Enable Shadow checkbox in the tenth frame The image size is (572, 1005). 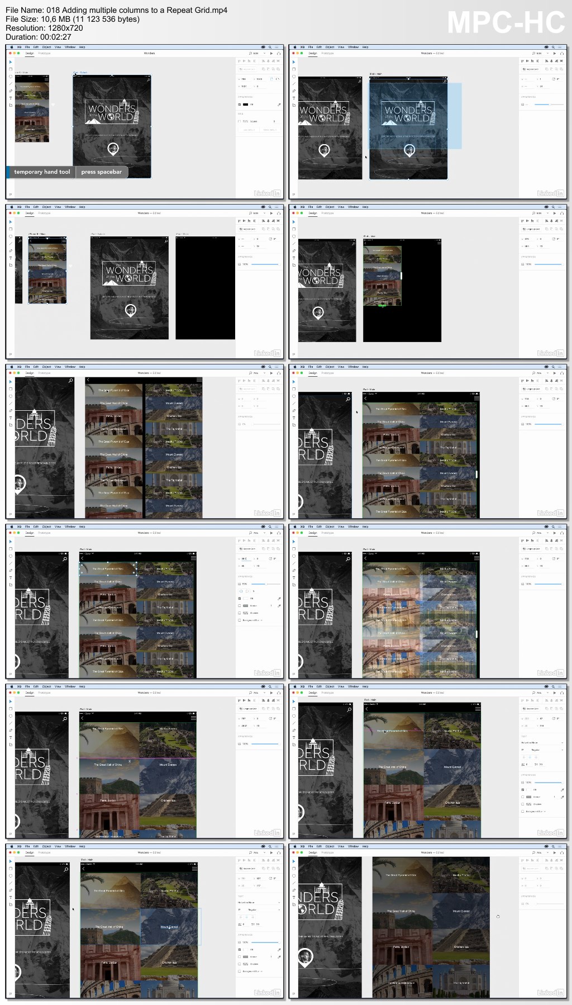click(523, 804)
